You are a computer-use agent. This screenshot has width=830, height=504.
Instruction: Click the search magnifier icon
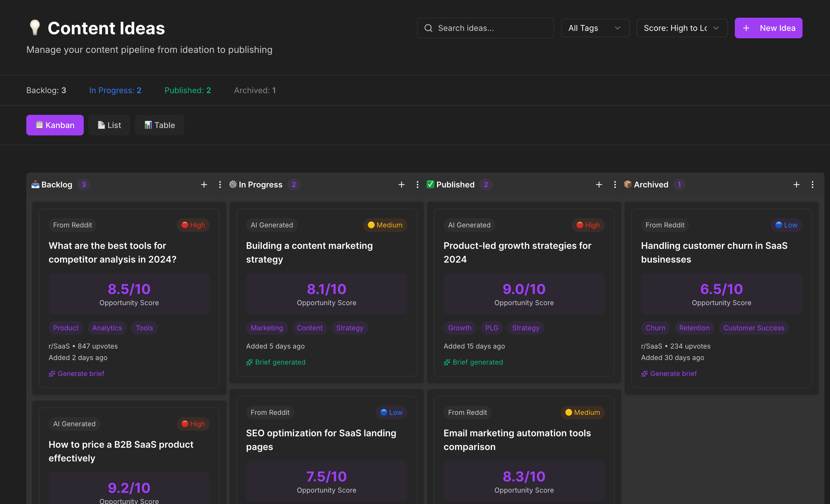pos(428,28)
